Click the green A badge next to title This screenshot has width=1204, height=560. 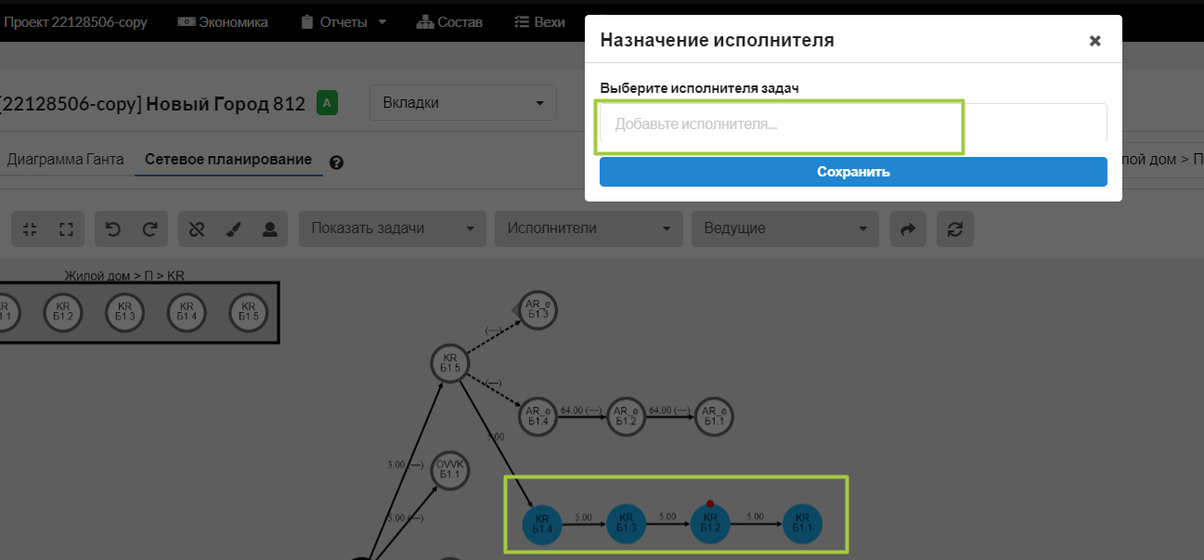click(x=327, y=103)
